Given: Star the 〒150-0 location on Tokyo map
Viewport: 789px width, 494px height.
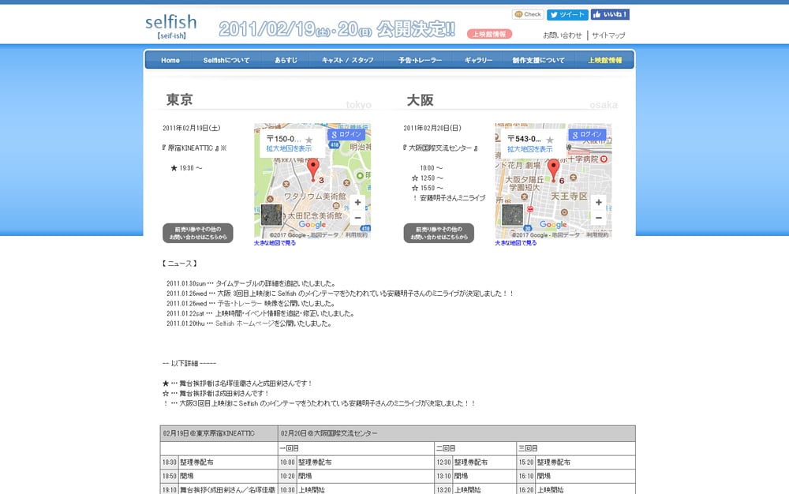Looking at the screenshot, I should 309,140.
